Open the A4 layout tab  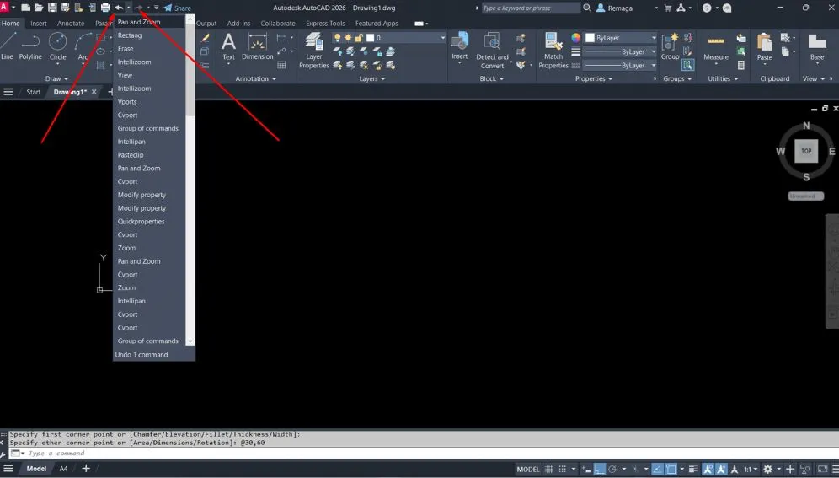(x=63, y=469)
